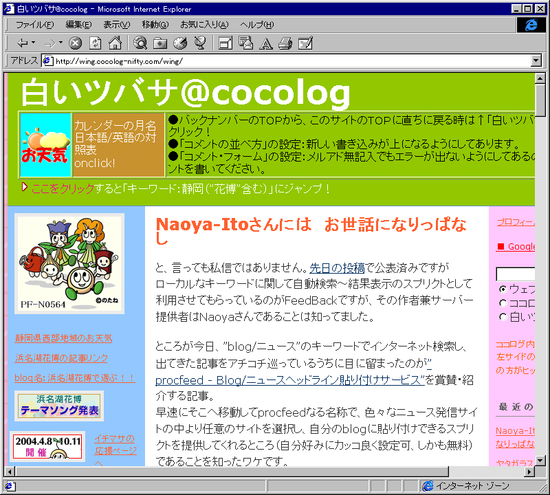Click the horizontal scrollbar right arrow
Image resolution: width=550 pixels, height=495 pixels.
529,472
